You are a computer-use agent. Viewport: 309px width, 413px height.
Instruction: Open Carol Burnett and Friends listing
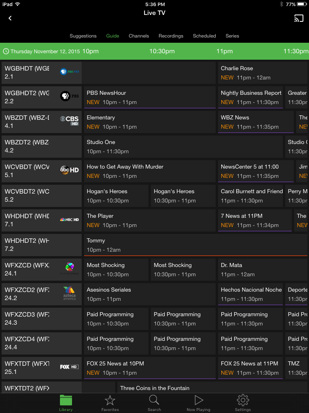[x=250, y=196]
